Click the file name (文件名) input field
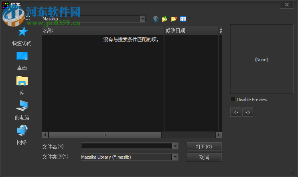298x177 pixels. coord(126,146)
